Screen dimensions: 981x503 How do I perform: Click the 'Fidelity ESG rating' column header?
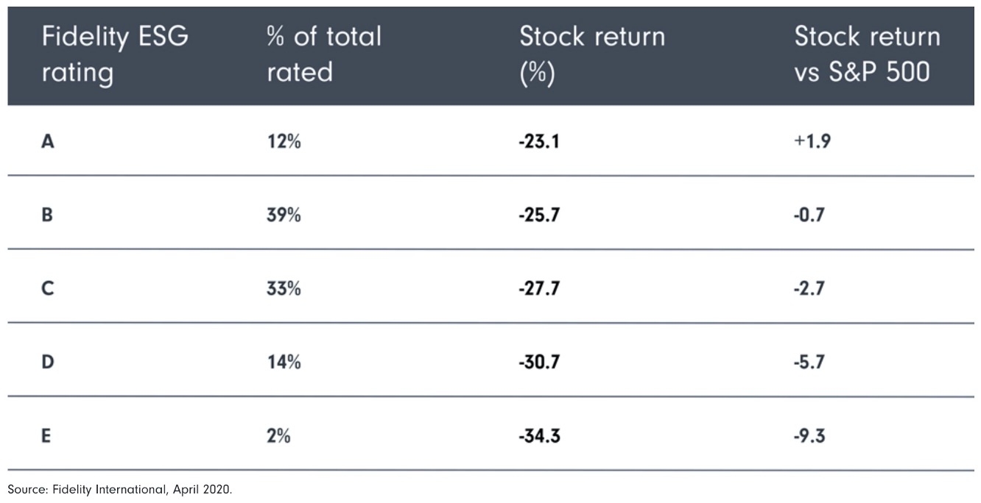(115, 55)
